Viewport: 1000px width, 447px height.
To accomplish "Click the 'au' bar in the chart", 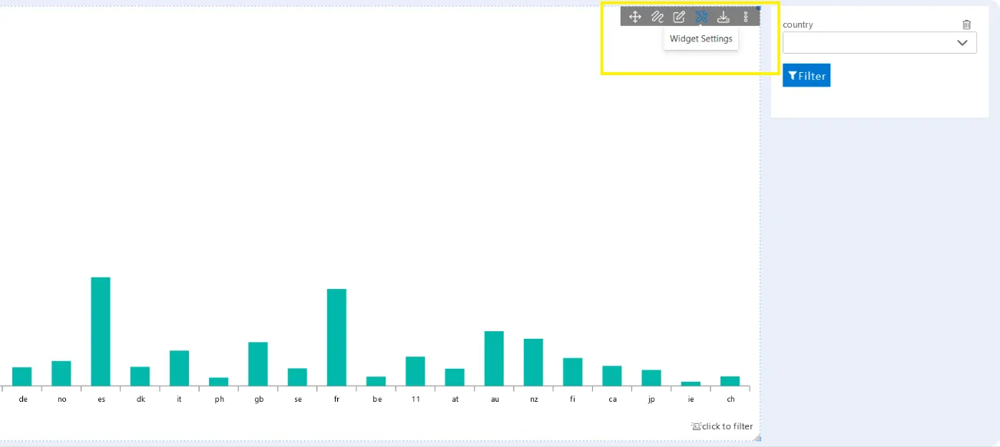I will point(494,358).
